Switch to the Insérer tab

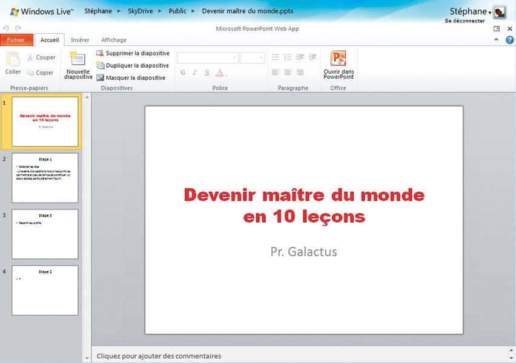(x=80, y=40)
